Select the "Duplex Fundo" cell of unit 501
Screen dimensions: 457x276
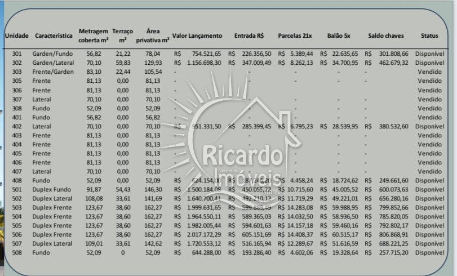52,190
